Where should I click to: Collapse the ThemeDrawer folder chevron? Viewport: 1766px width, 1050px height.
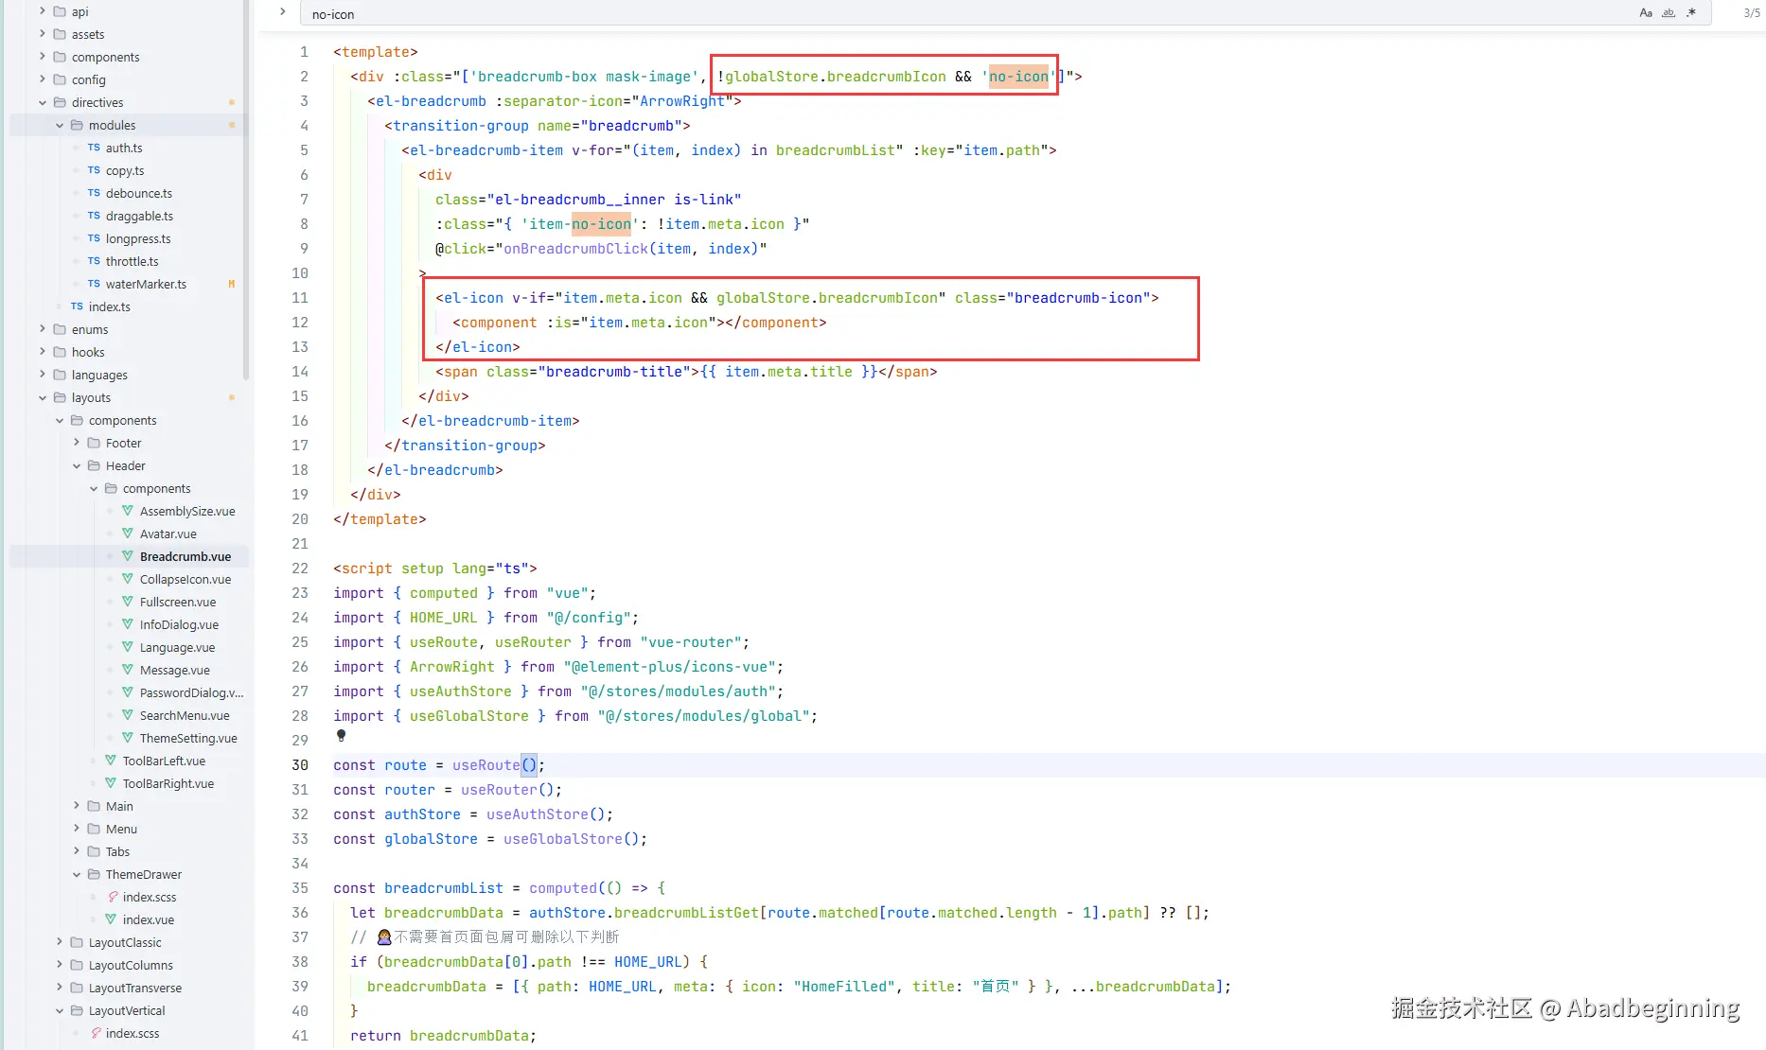coord(77,874)
